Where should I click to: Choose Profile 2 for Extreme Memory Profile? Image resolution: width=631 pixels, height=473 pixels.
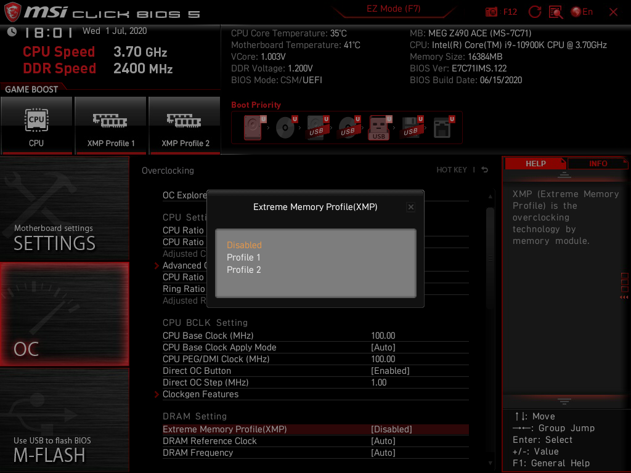point(243,269)
